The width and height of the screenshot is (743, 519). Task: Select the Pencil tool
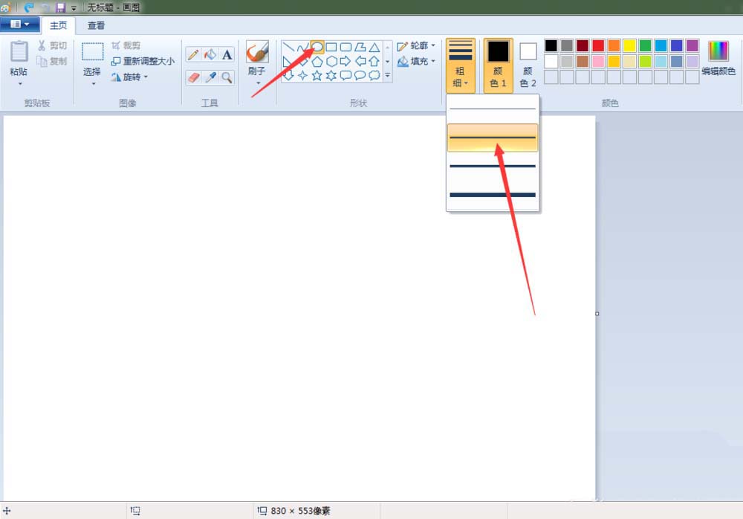[193, 54]
